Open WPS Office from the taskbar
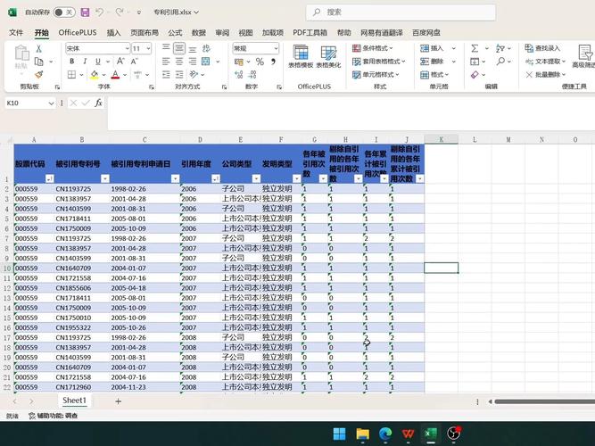 click(409, 434)
